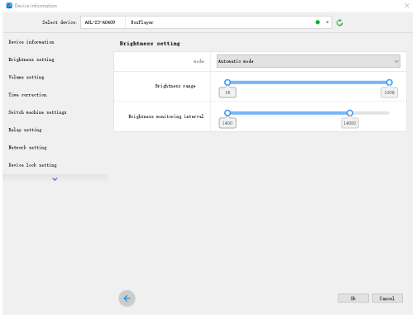
Task: Open Network setting
Action: (27, 147)
